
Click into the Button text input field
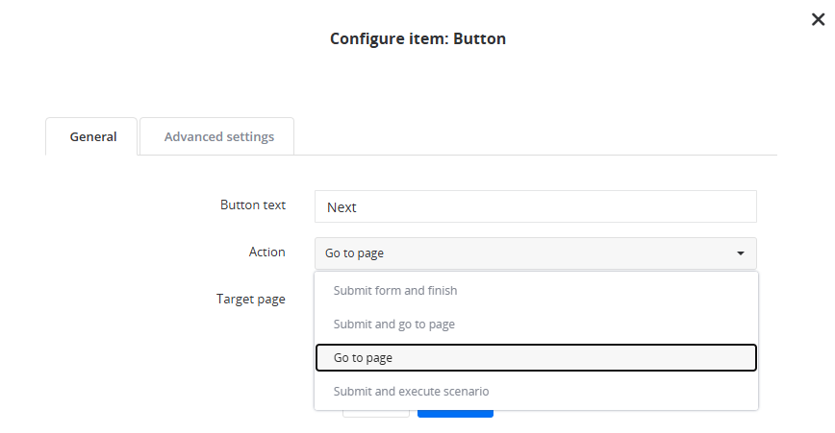[x=535, y=206]
